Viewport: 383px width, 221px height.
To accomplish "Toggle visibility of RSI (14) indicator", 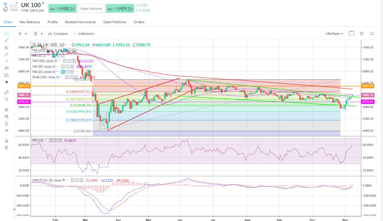I will click(51, 140).
